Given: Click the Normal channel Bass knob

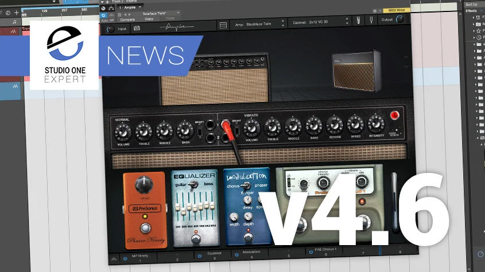Looking at the screenshot, I should click(x=185, y=130).
